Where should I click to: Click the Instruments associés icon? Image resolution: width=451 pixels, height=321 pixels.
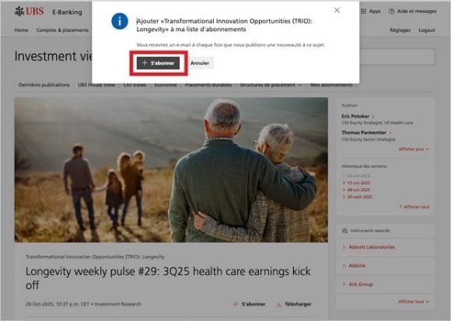tap(345, 231)
